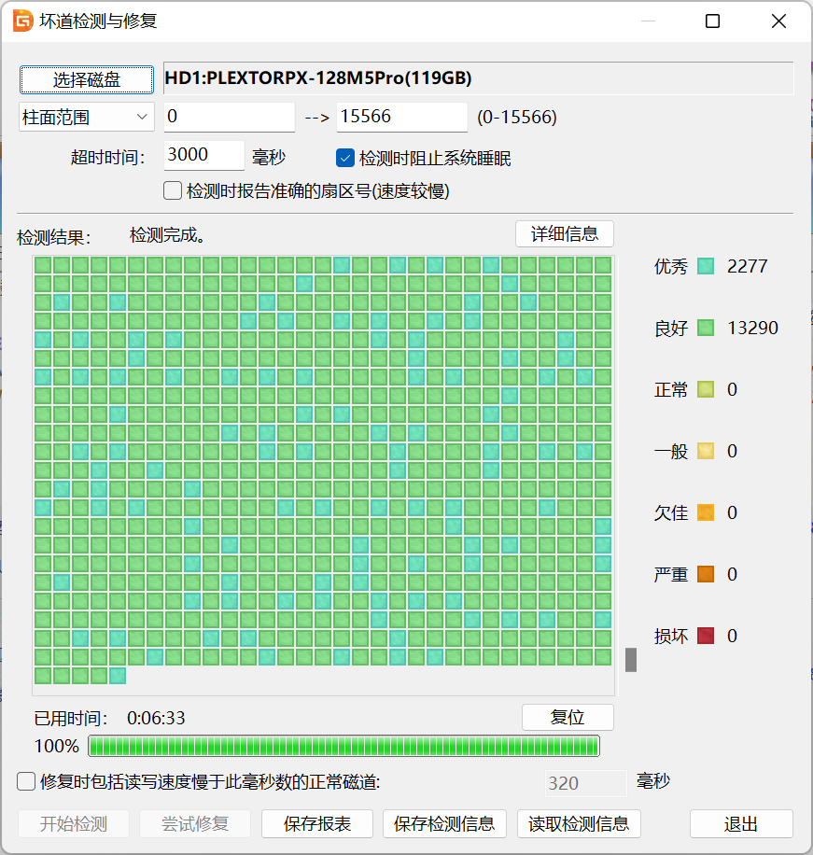Click the 读取检测信息 button
Viewport: 813px width, 855px height.
click(x=576, y=824)
